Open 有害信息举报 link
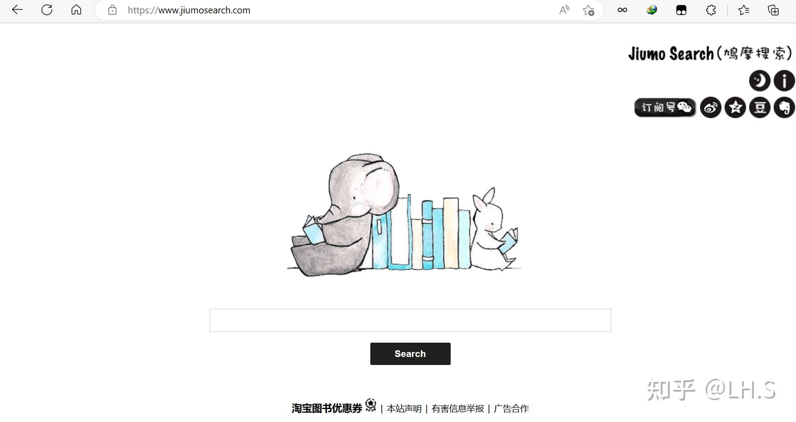 click(x=458, y=408)
